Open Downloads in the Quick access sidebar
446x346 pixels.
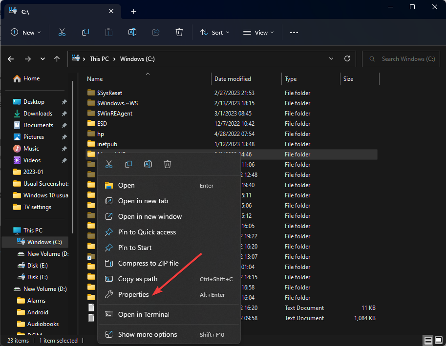coord(38,114)
